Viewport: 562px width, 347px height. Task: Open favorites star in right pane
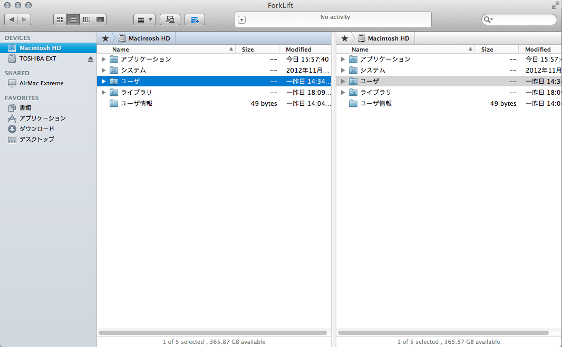coord(344,38)
